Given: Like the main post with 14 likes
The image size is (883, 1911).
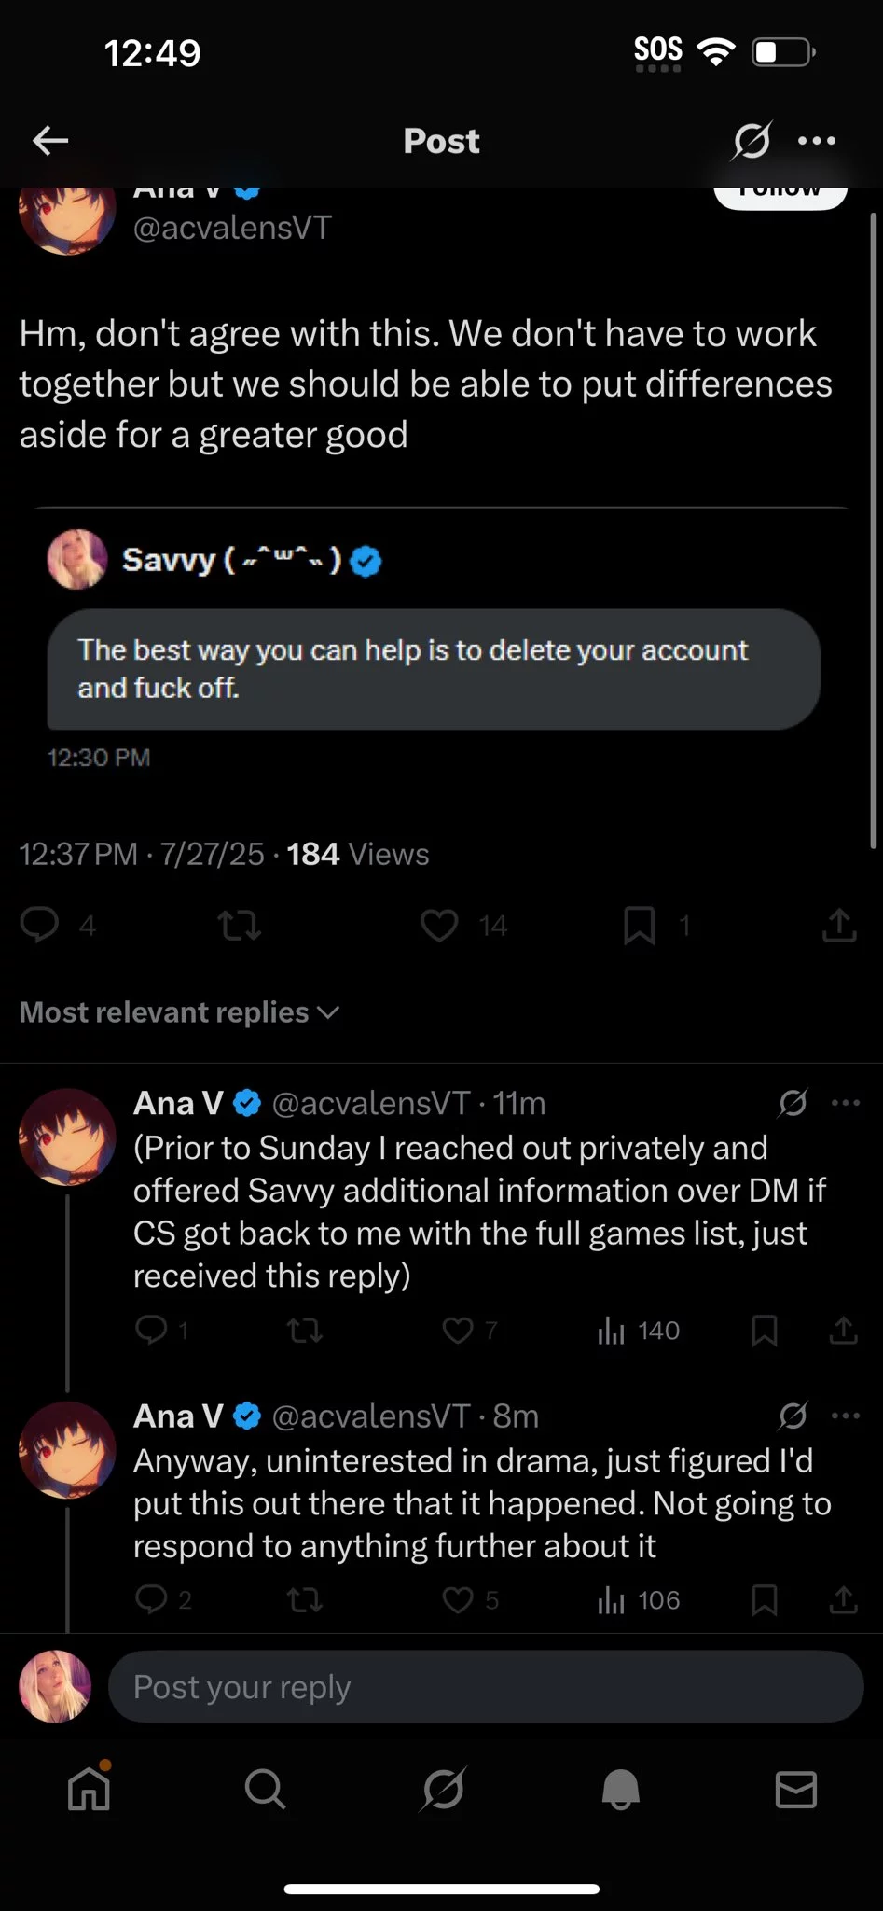Looking at the screenshot, I should pos(439,925).
